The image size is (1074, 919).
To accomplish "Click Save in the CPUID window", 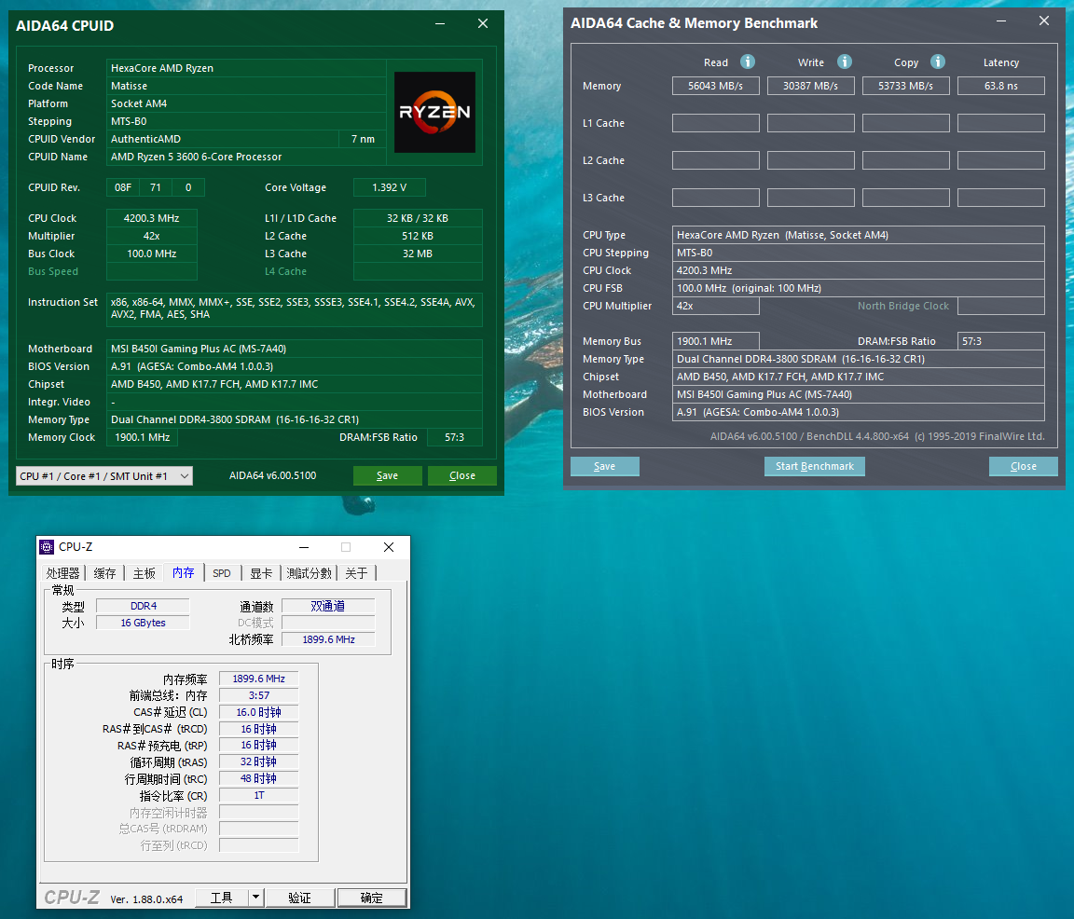I will click(x=387, y=475).
